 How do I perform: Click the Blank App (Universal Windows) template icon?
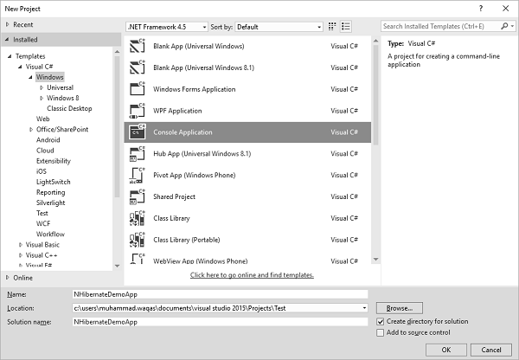[x=138, y=46]
